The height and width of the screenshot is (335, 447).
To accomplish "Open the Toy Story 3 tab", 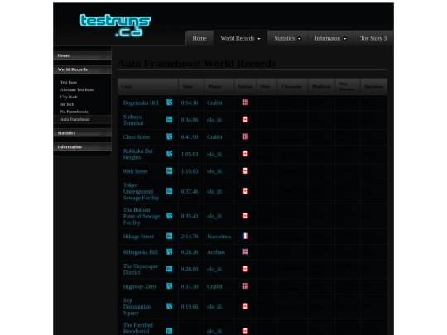I will (x=373, y=38).
